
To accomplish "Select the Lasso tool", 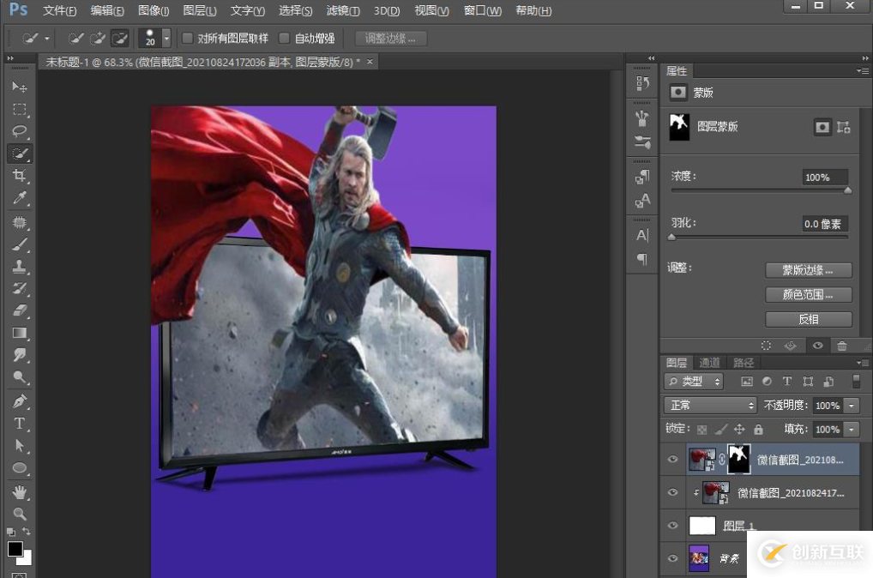I will (x=19, y=131).
